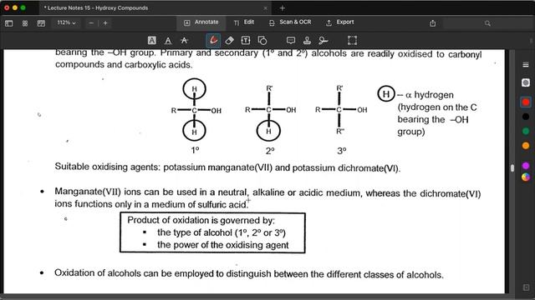535x300 pixels.
Task: Click the vertical scrollbar thumb
Action: pos(512,168)
